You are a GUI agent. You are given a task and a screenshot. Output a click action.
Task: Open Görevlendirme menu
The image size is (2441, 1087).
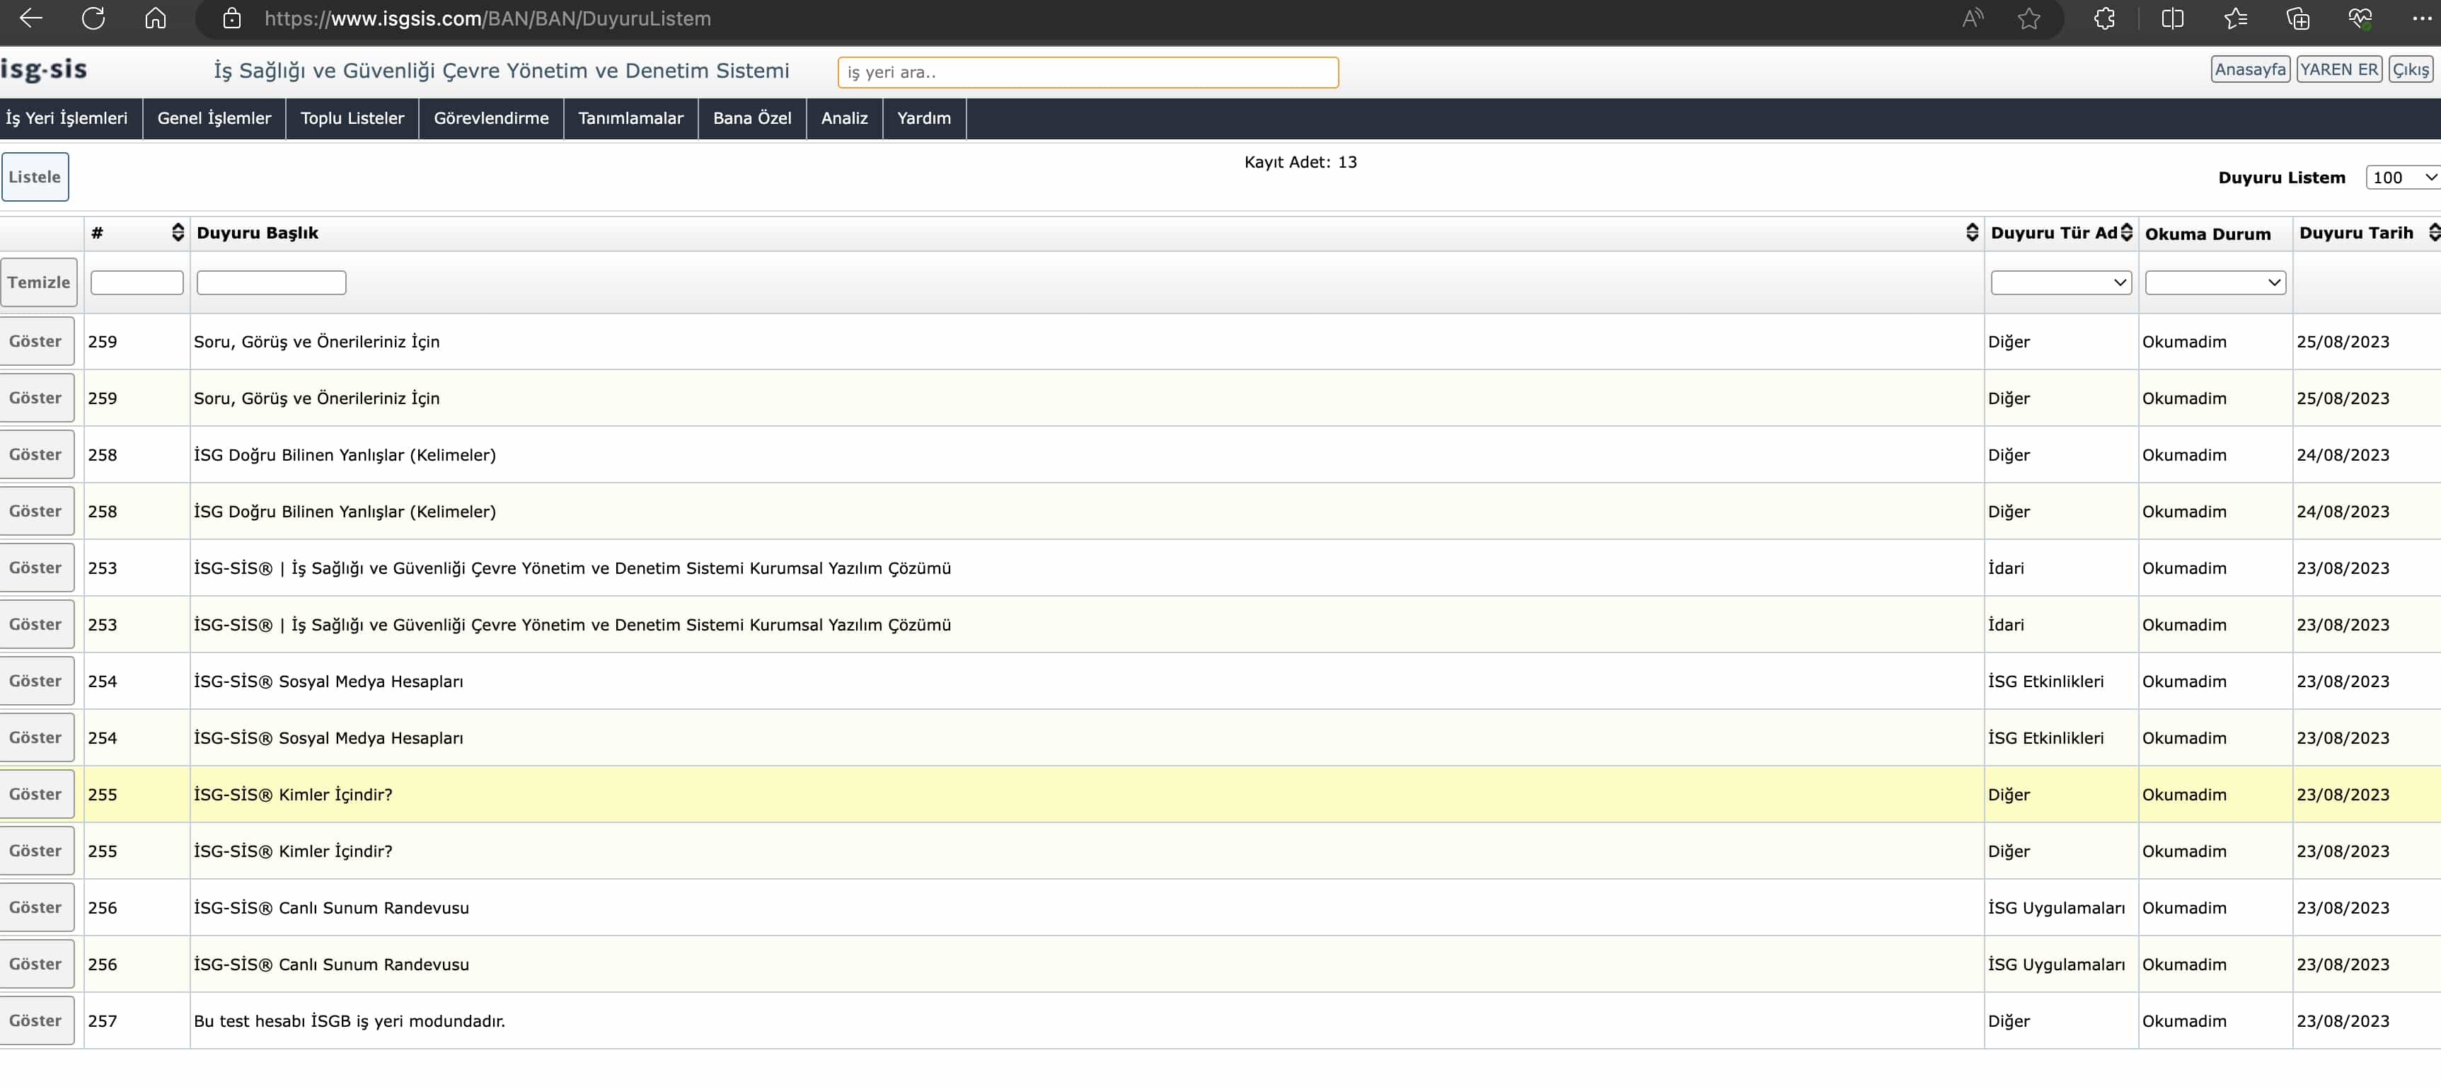point(491,118)
